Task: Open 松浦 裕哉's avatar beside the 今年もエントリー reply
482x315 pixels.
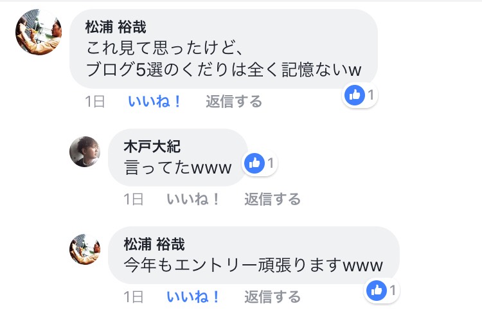Action: [x=85, y=249]
